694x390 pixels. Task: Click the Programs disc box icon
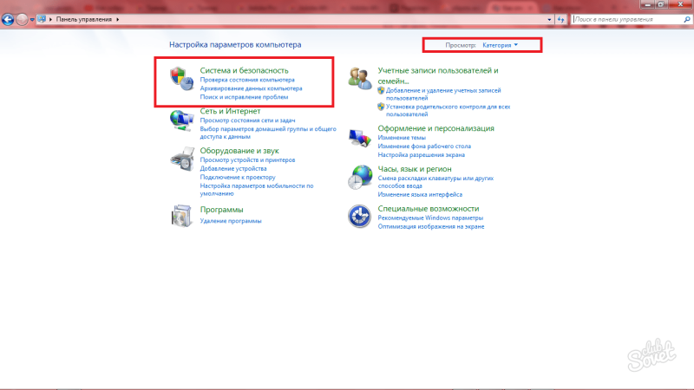[182, 216]
